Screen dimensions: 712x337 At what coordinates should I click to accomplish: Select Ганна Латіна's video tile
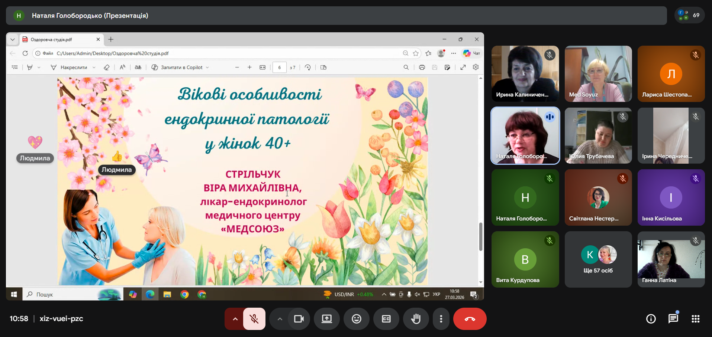[x=671, y=259]
